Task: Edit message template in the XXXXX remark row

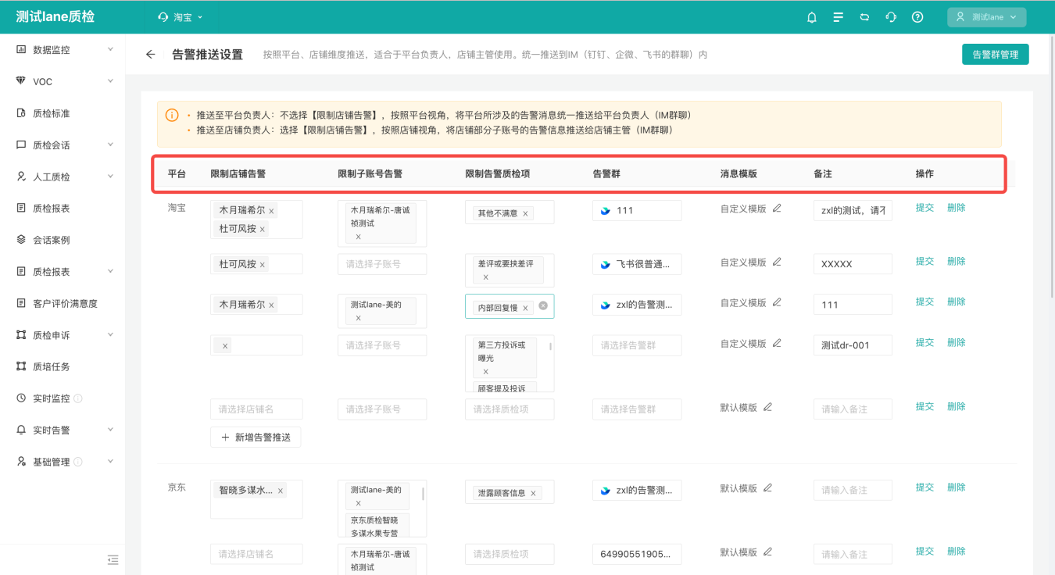Action: point(777,262)
